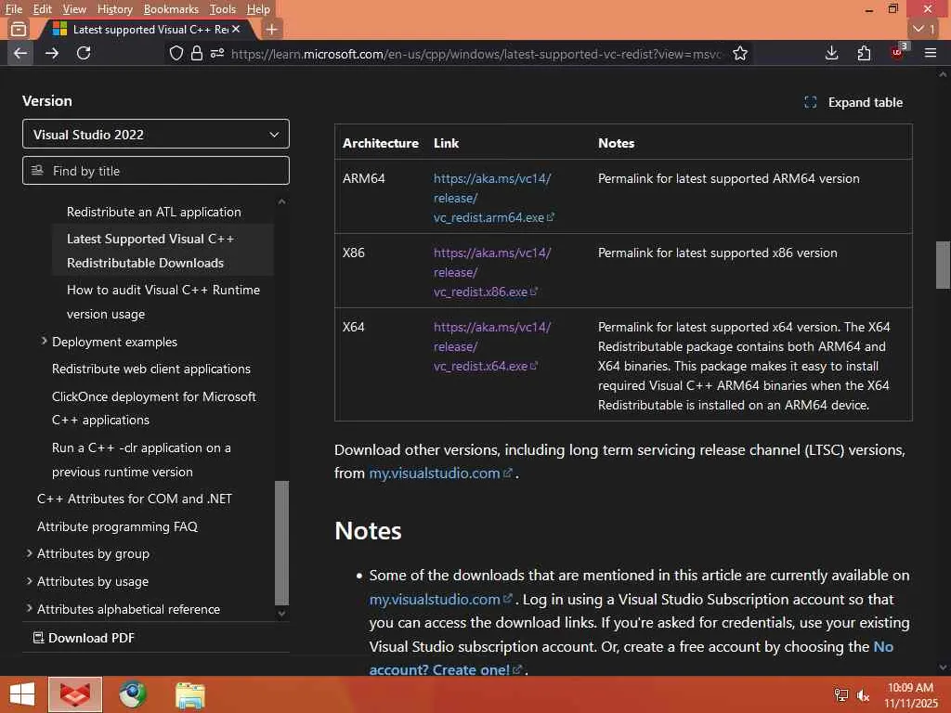
Task: Download the vc_redist.x64.exe link
Action: tap(492, 346)
